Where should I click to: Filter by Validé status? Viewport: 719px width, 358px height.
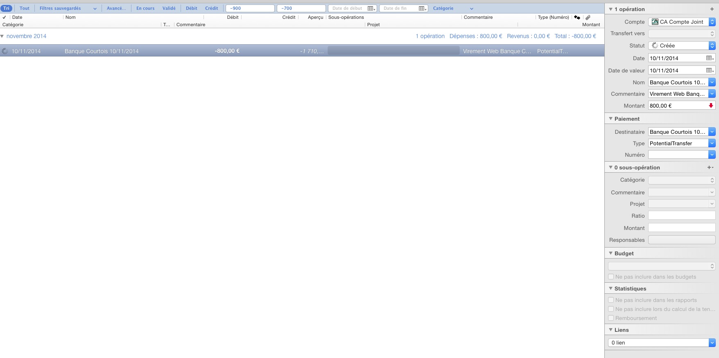[x=169, y=8]
